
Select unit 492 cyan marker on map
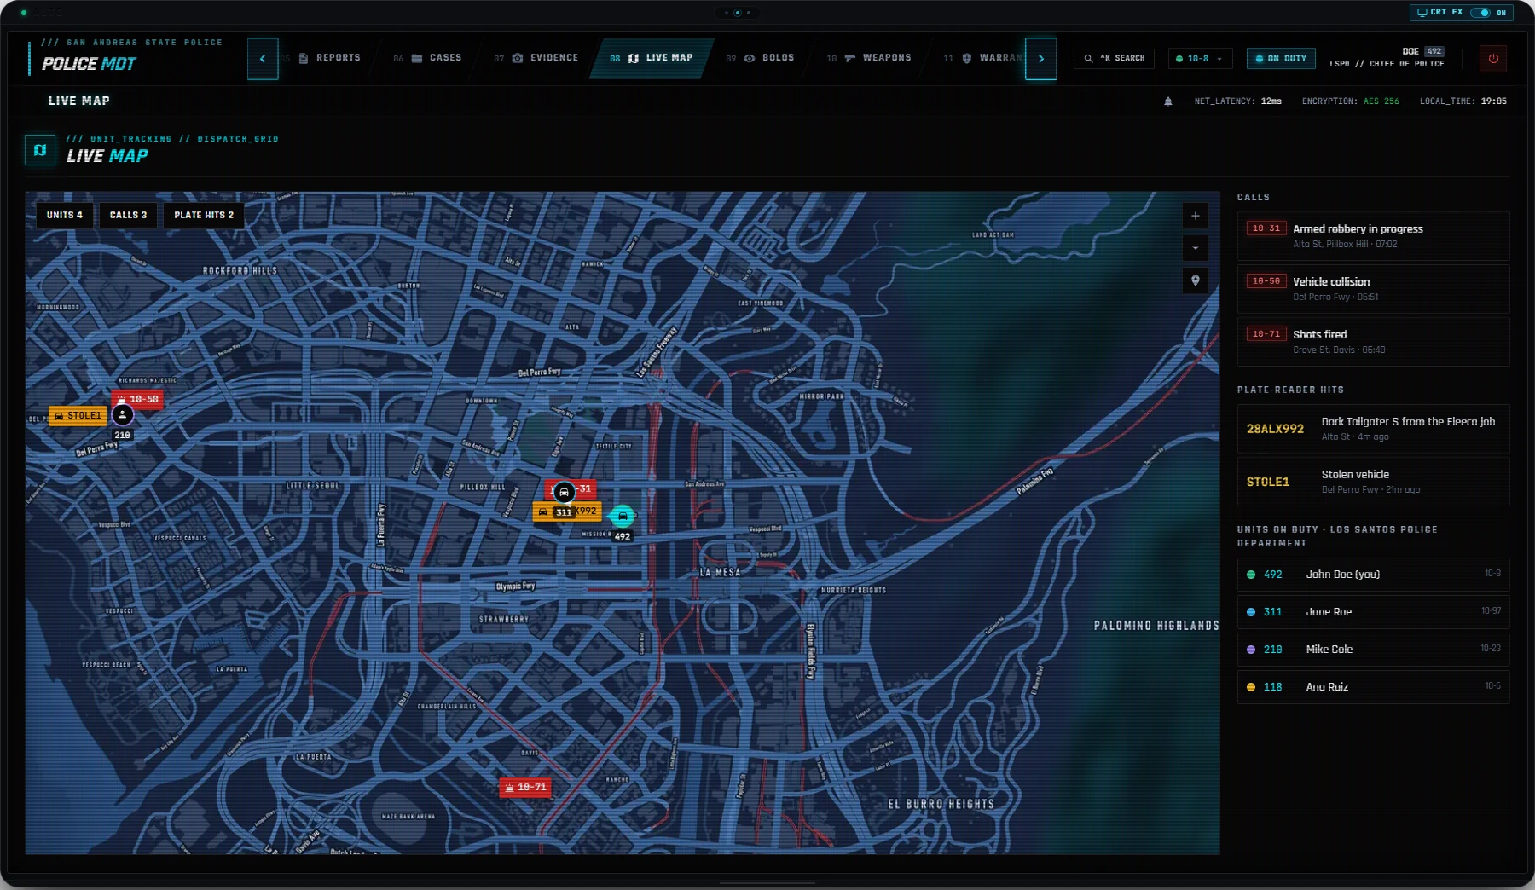pos(623,516)
